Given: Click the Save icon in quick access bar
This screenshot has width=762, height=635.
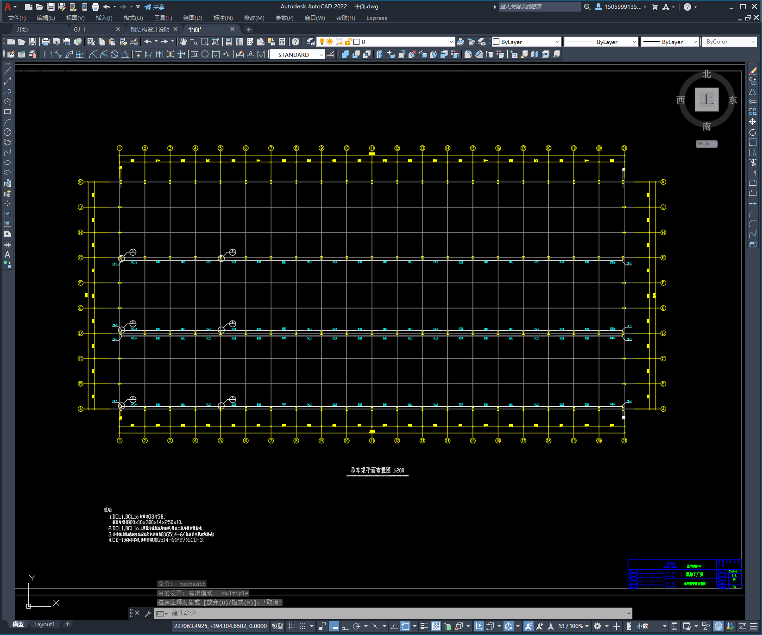Looking at the screenshot, I should pyautogui.click(x=51, y=7).
